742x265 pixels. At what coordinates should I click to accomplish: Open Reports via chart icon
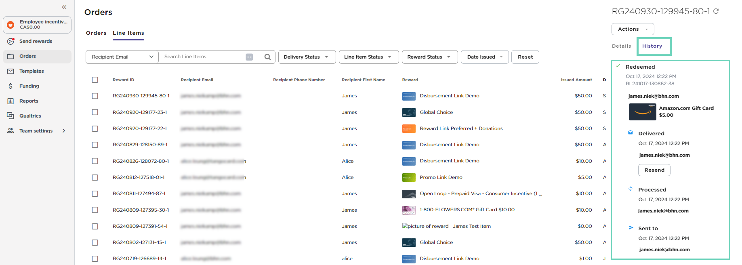point(11,101)
